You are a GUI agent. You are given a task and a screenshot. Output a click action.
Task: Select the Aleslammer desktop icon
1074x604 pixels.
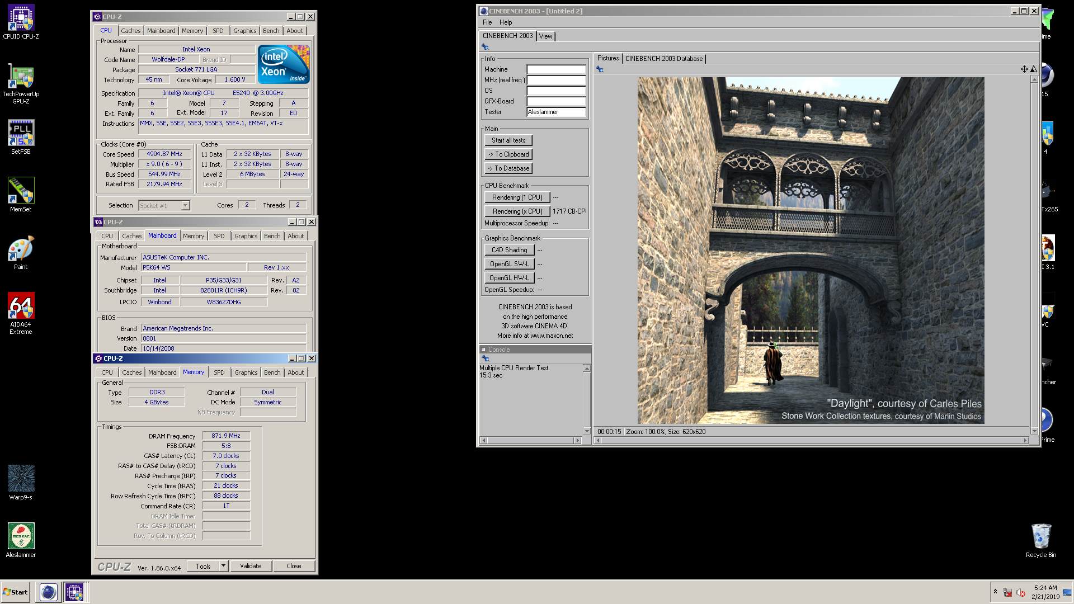click(x=21, y=540)
